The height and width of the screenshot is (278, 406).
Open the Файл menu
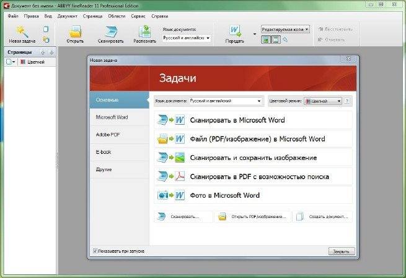point(13,16)
